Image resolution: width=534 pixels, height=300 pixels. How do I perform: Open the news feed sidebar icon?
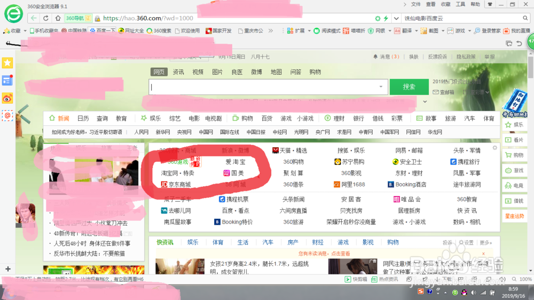(x=7, y=81)
